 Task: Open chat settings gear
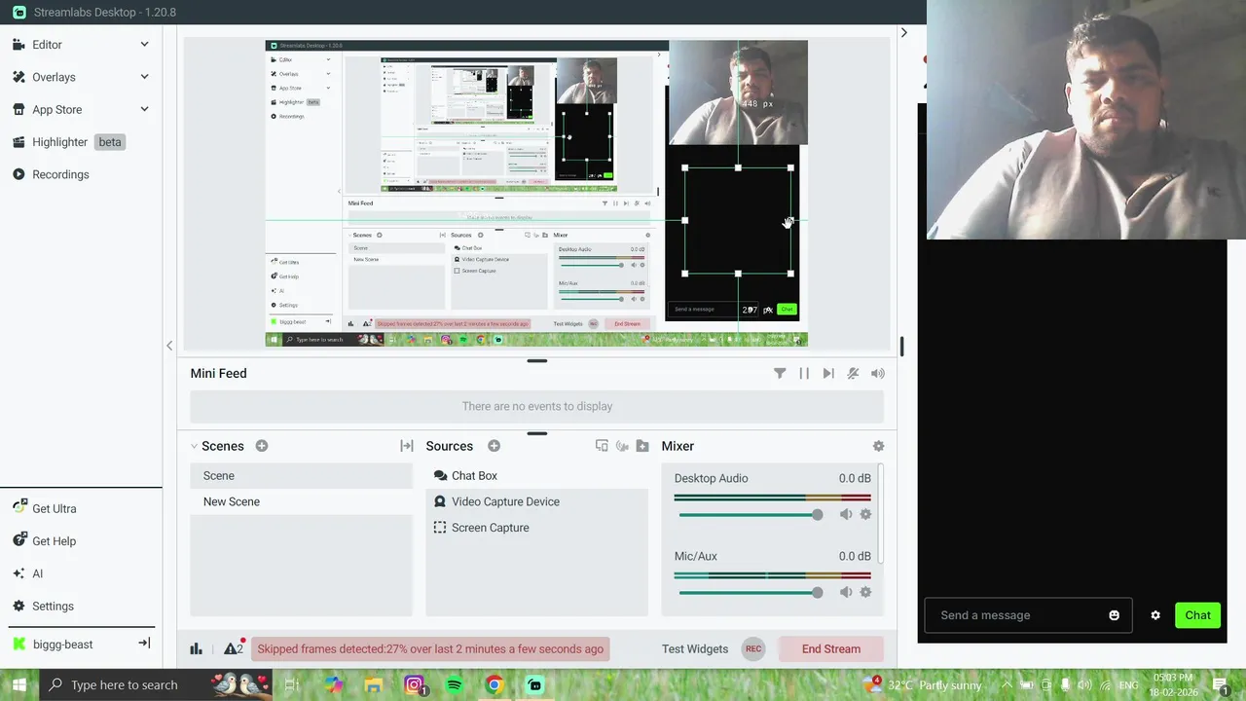(x=1155, y=615)
